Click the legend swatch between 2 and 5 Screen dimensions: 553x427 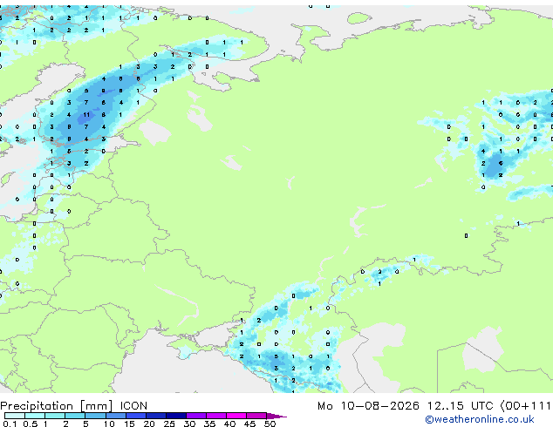(75, 416)
